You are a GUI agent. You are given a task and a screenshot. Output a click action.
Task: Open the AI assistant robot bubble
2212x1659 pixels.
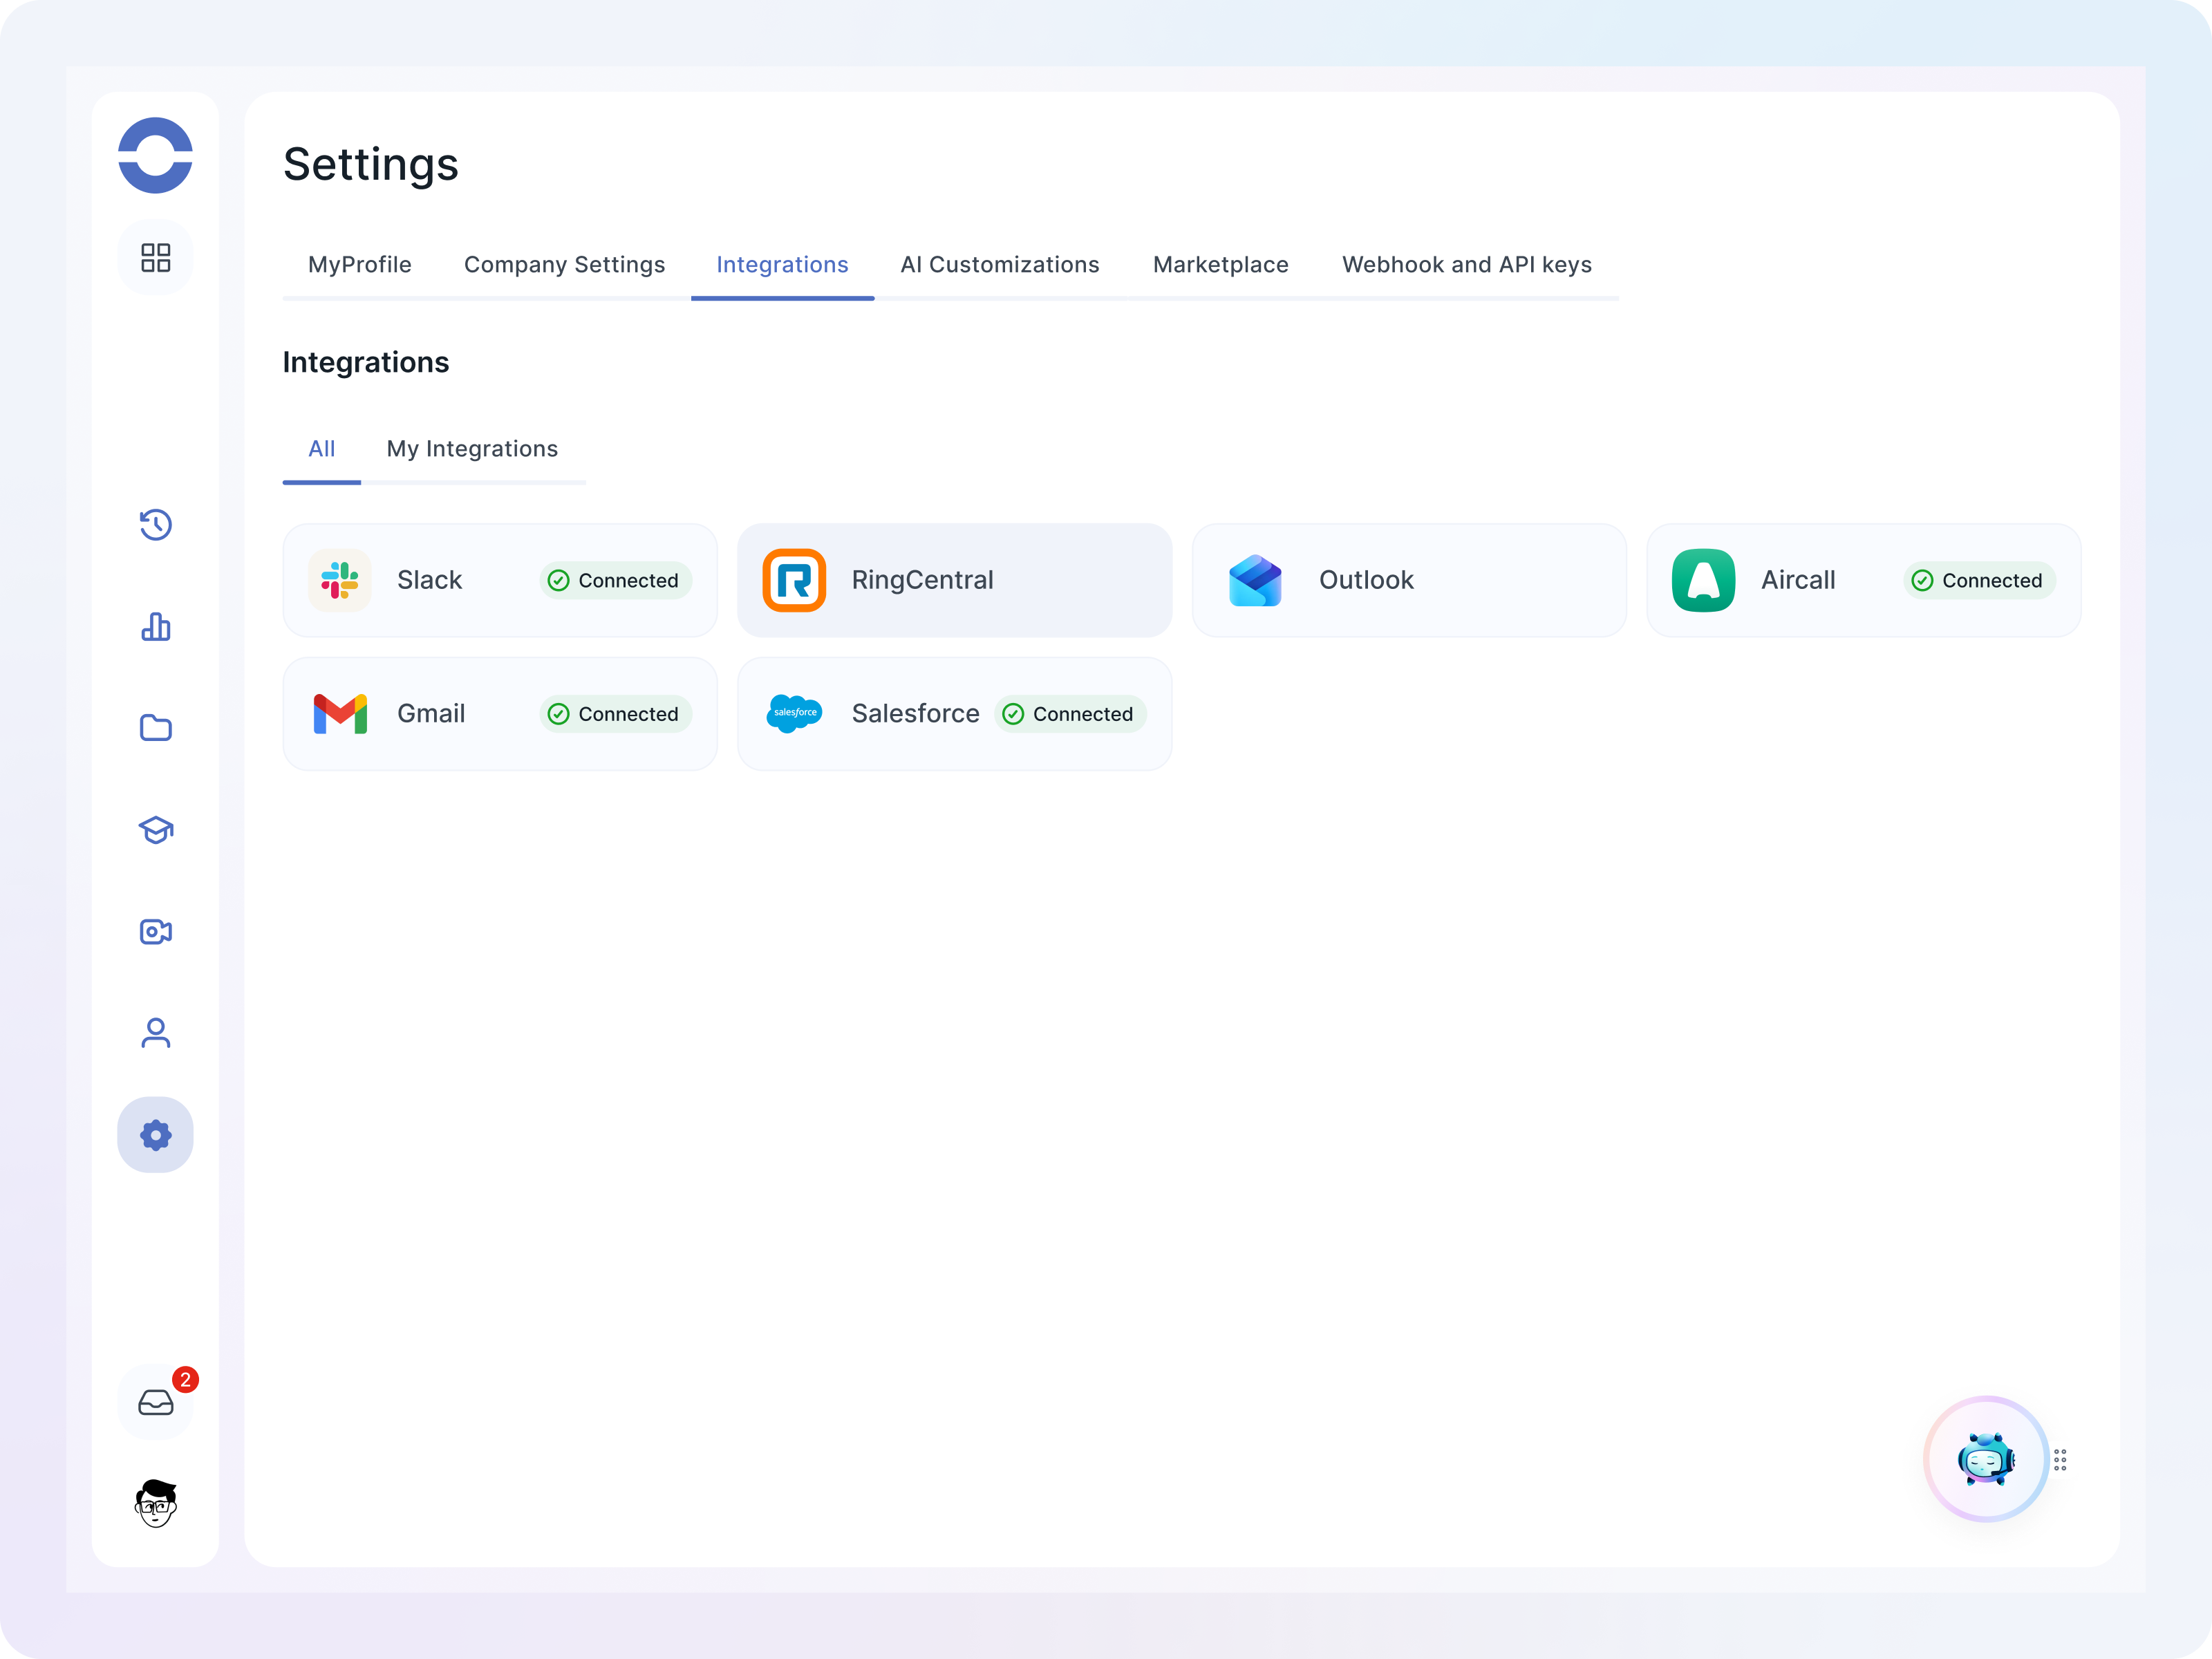click(x=1986, y=1459)
